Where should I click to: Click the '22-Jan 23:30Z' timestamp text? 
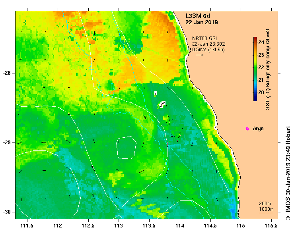click(209, 44)
